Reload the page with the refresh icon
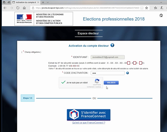 18,8
